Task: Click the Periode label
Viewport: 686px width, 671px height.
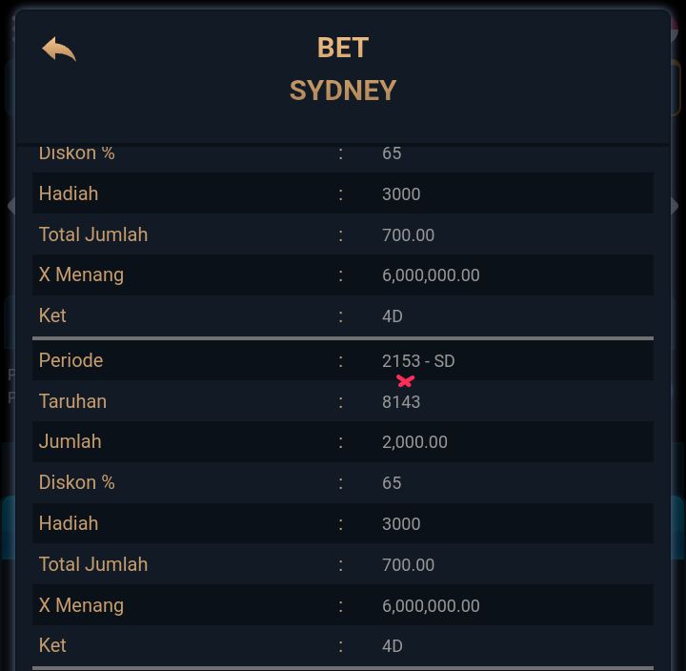Action: click(71, 360)
